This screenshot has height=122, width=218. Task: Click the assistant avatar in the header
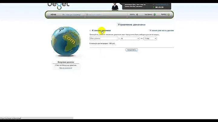[x=114, y=5]
